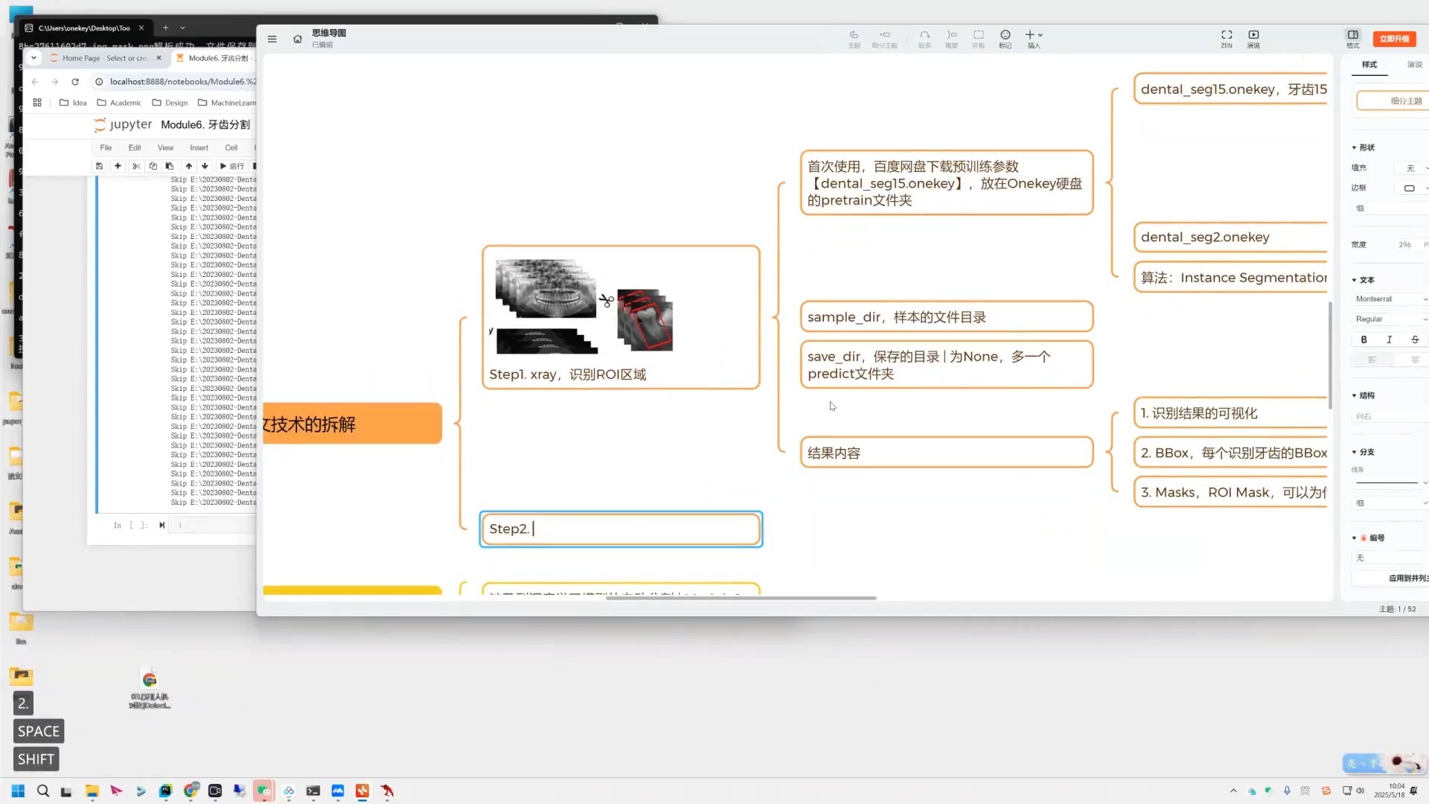
Task: Reload the Jupyter browser page
Action: pyautogui.click(x=75, y=82)
